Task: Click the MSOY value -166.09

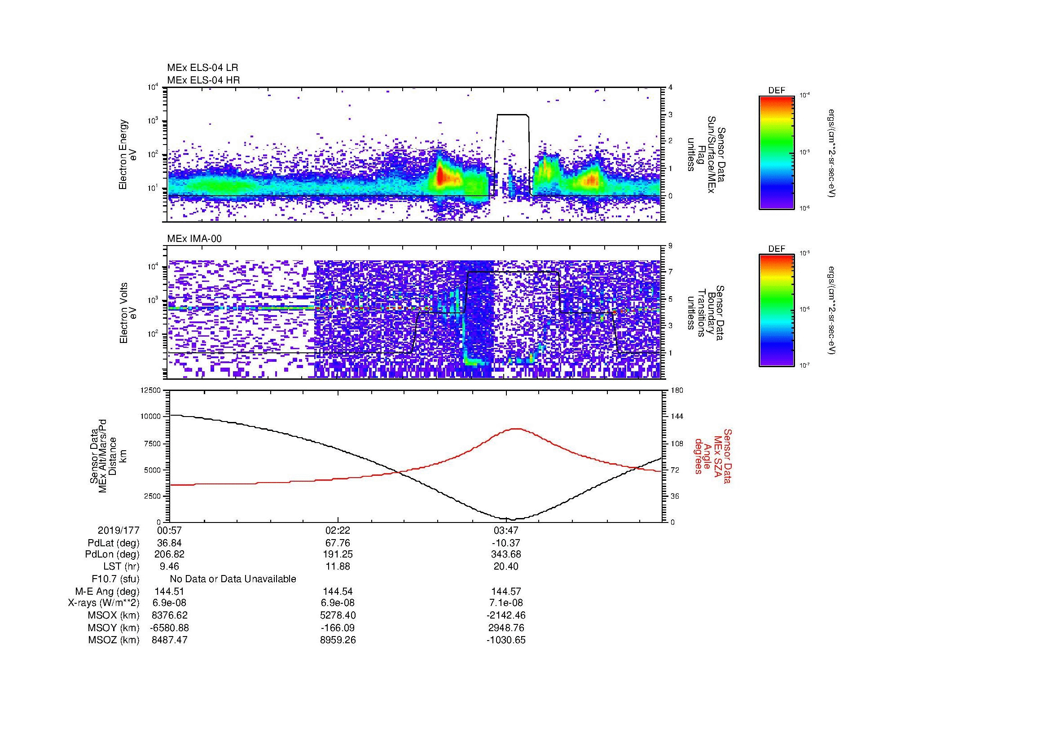Action: point(338,628)
